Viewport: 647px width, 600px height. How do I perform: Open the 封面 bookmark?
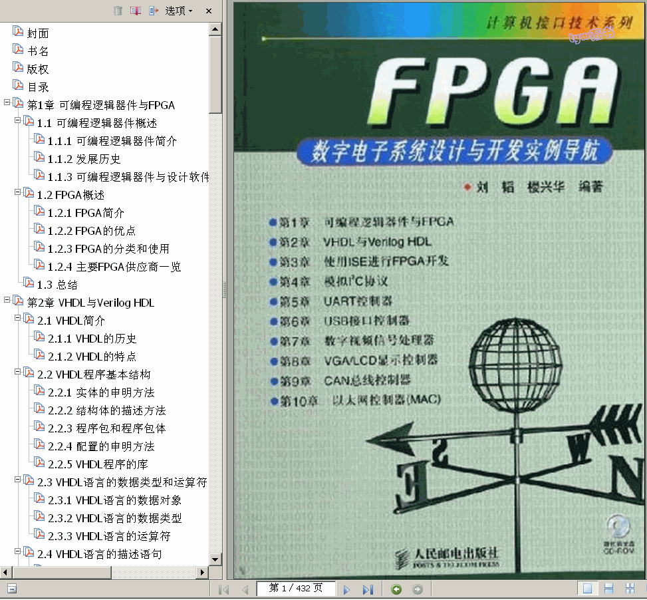(x=38, y=33)
